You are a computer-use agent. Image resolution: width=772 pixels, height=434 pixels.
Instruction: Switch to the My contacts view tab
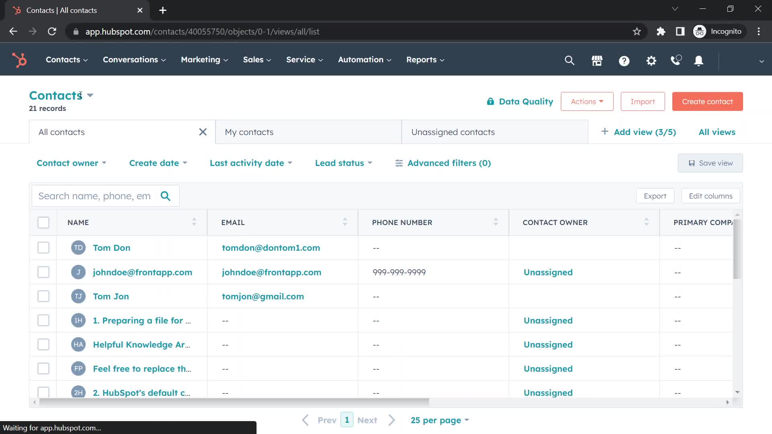pos(308,132)
